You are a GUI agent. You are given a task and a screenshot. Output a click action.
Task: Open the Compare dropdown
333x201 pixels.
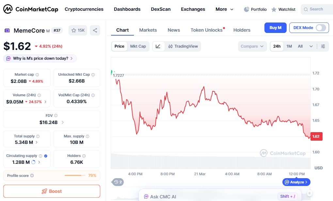coord(252,46)
